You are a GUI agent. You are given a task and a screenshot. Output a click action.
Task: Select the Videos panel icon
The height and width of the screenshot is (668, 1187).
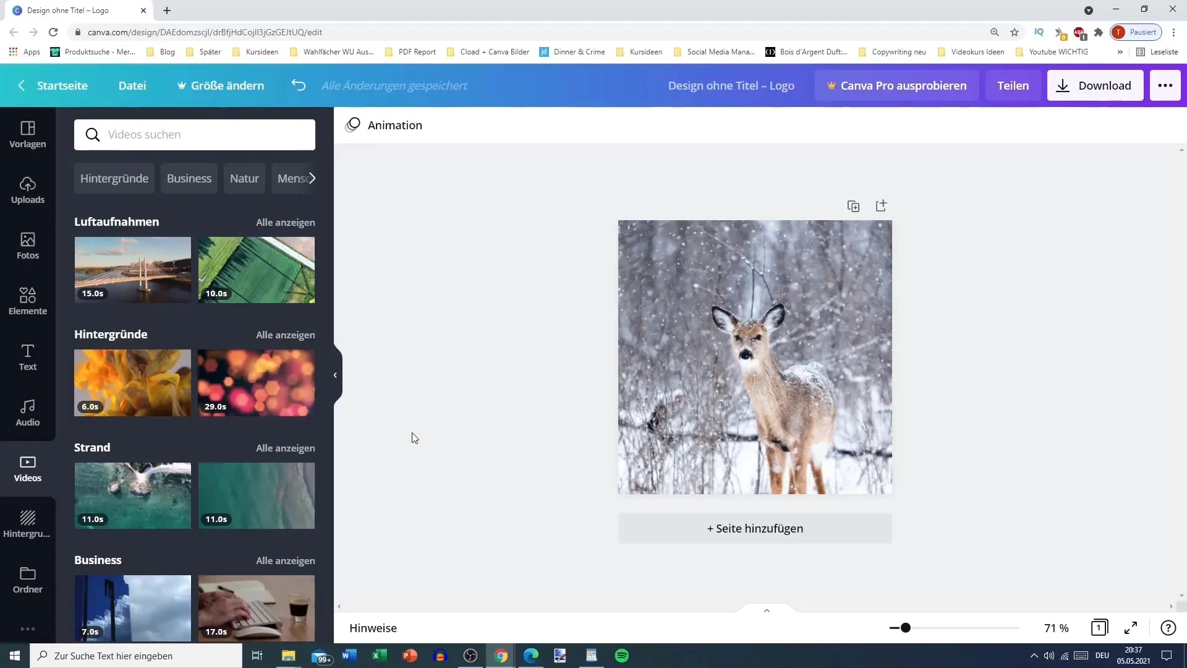28,468
